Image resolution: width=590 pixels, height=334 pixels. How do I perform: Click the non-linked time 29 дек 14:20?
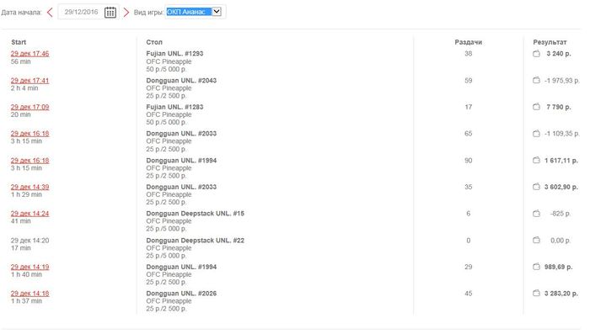click(x=29, y=240)
